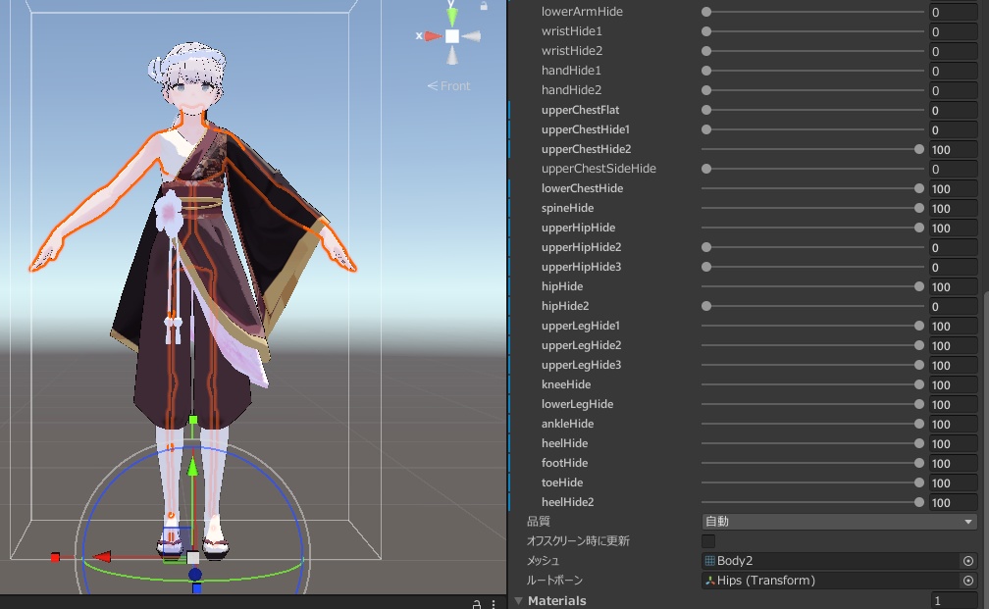
Task: Click the Materials count field
Action: point(954,601)
